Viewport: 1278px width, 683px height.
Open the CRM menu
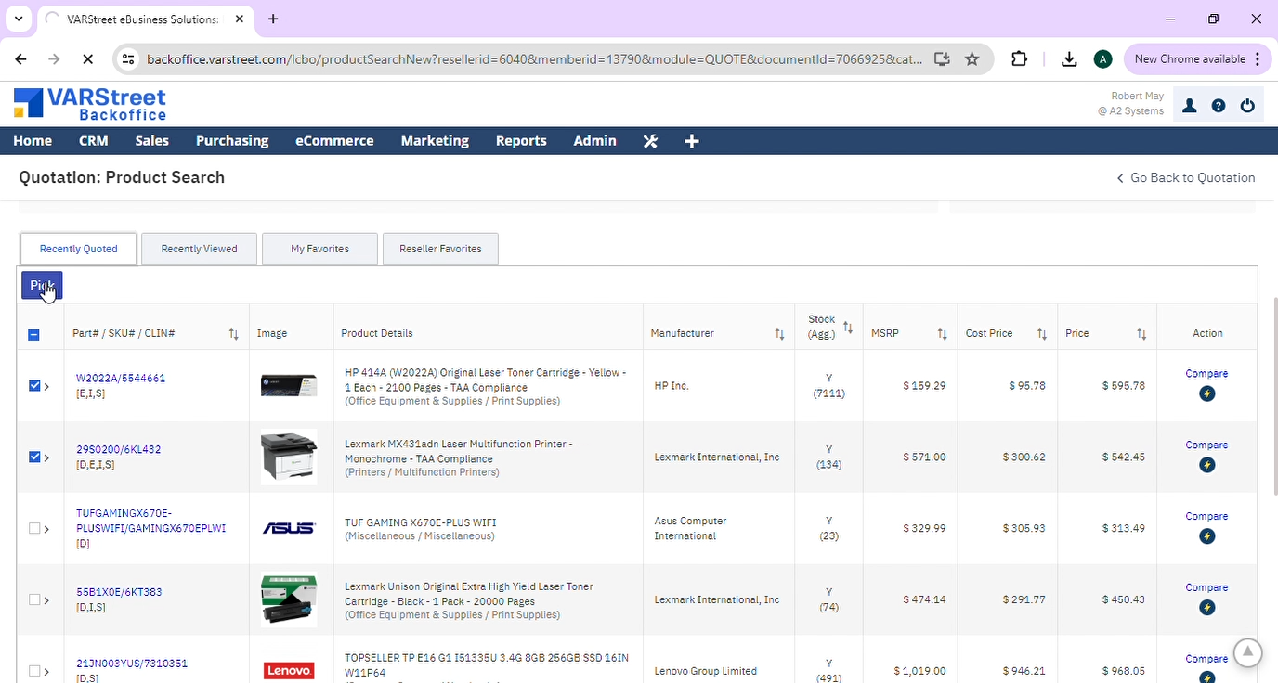click(x=94, y=141)
